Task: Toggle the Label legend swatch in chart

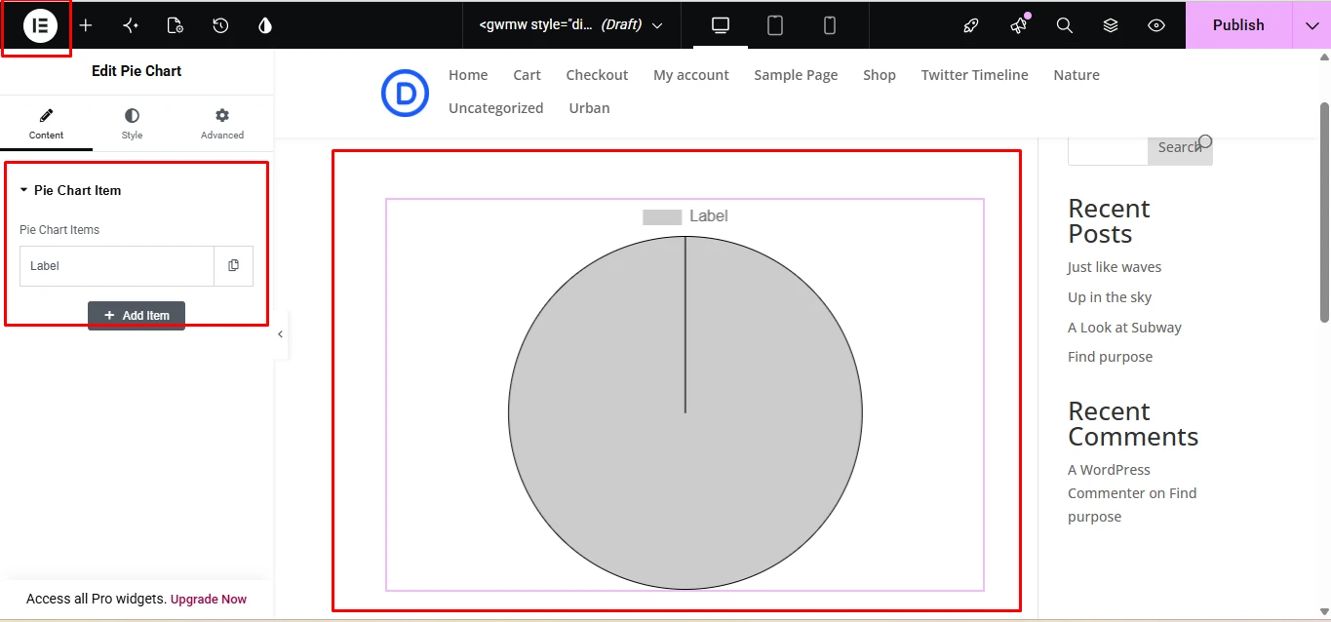Action: [661, 216]
